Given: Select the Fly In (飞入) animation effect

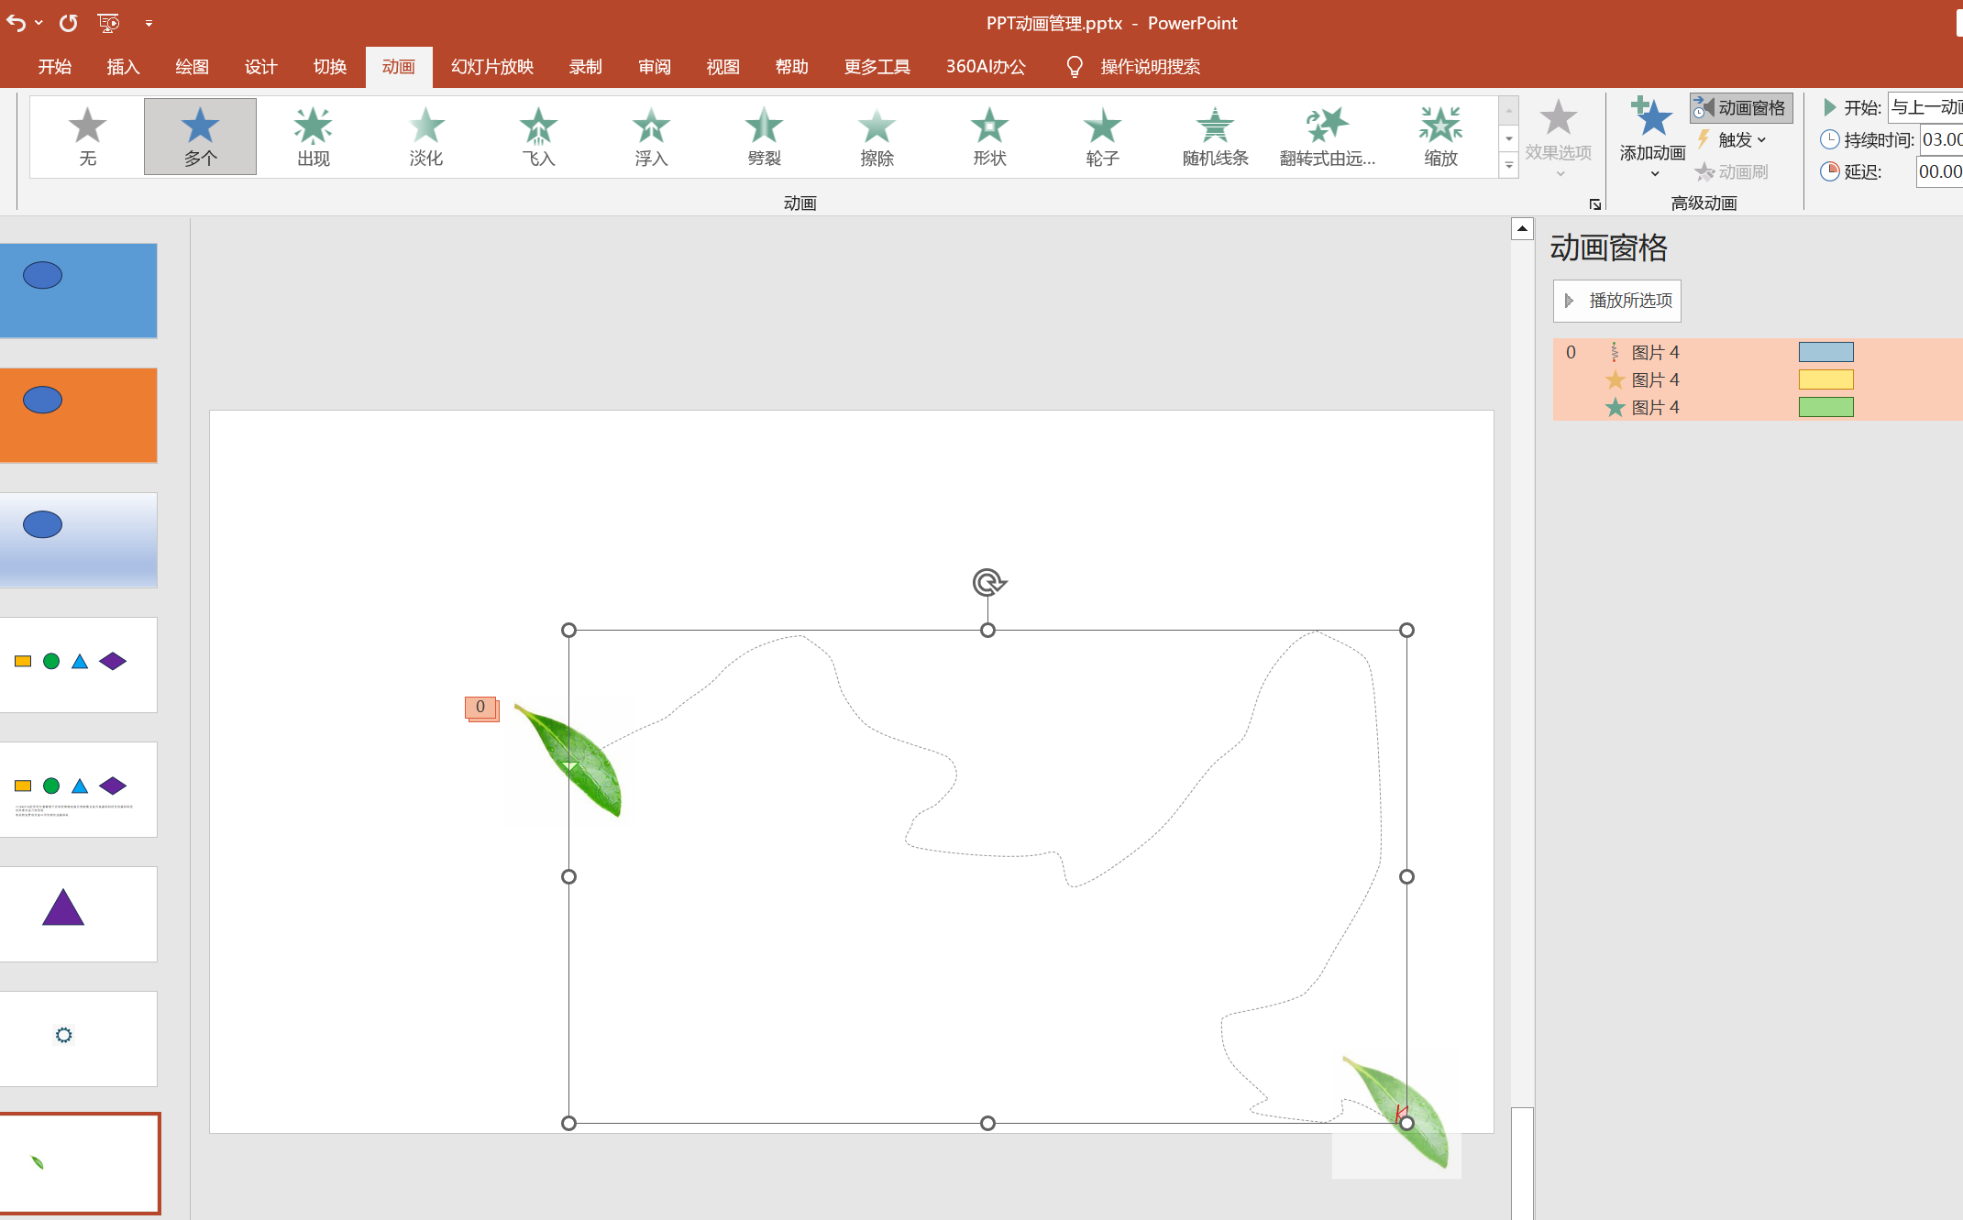Looking at the screenshot, I should [538, 136].
